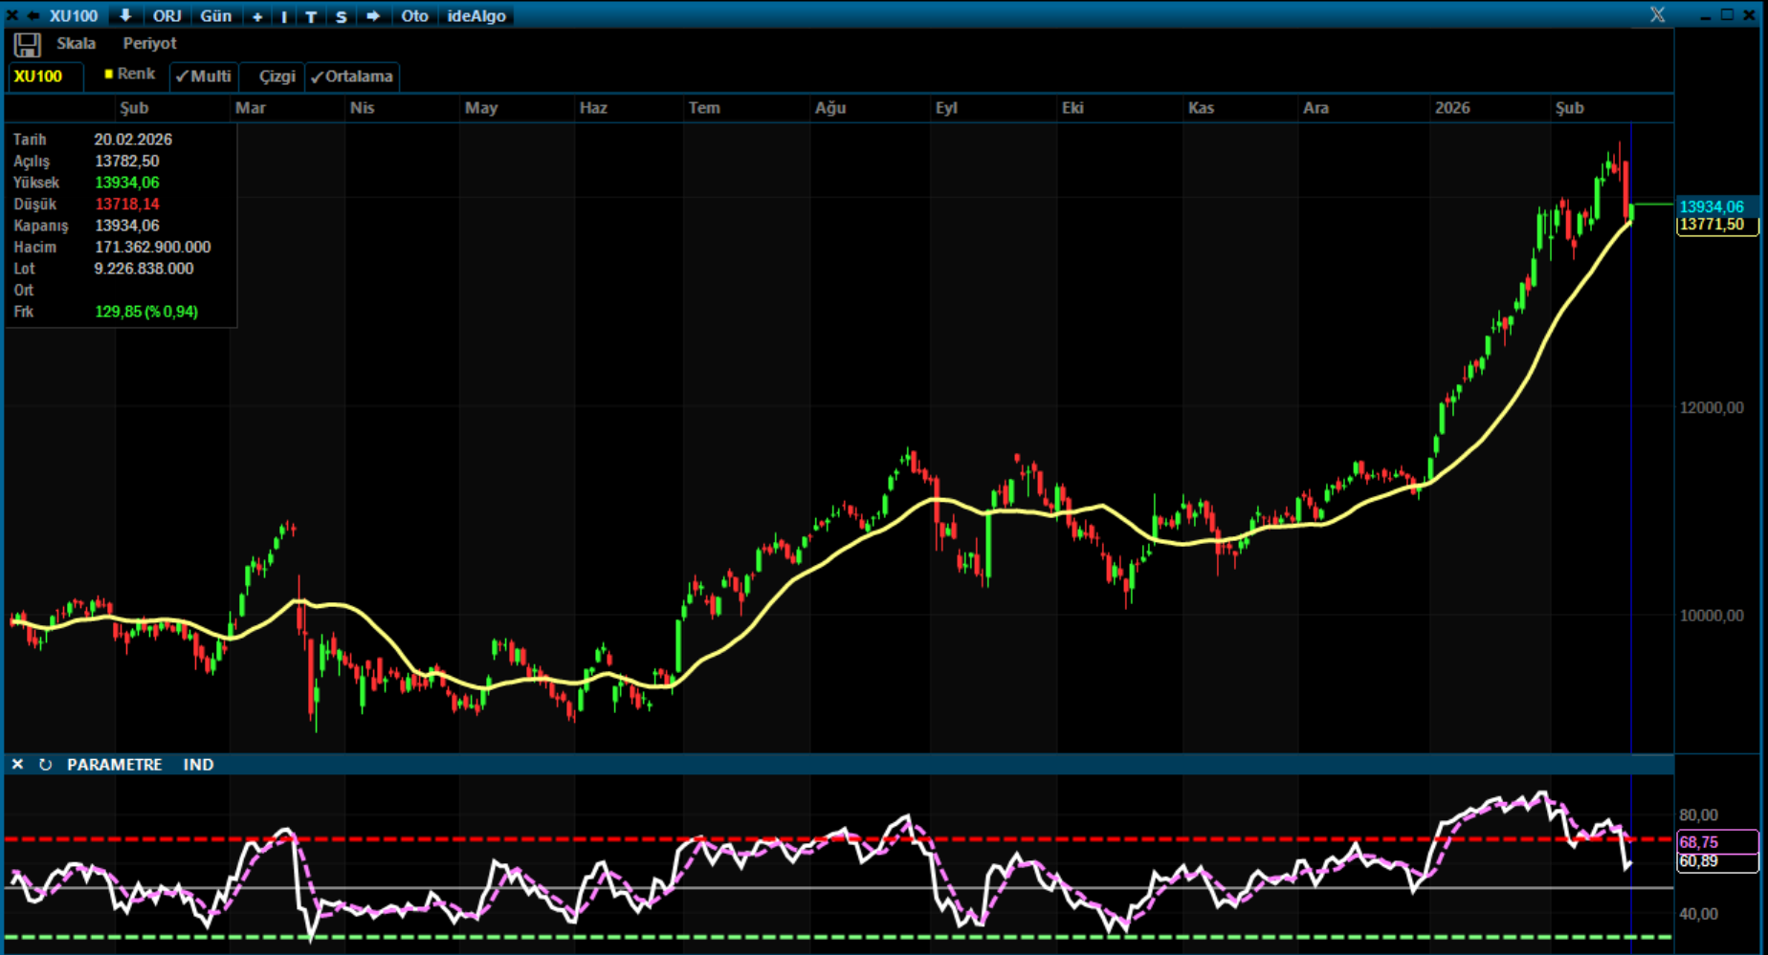Screen dimensions: 1768x955
Task: Click the X icon left of window controls
Action: [x=1657, y=15]
